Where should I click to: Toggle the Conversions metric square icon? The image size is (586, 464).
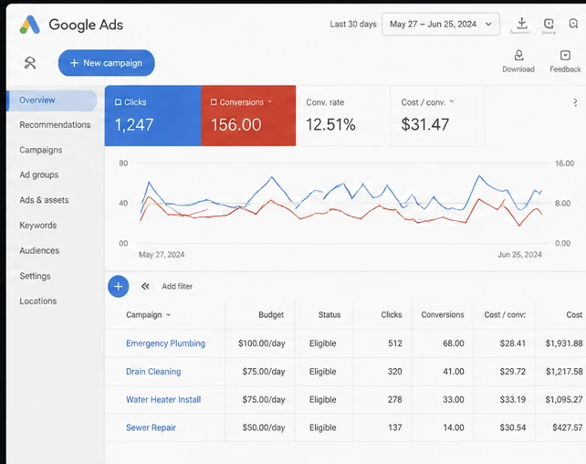(214, 102)
